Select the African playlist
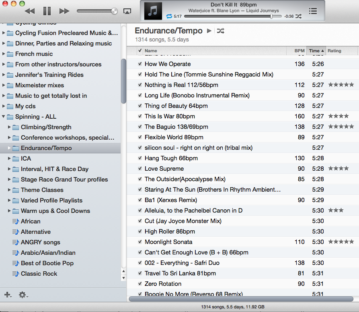Screen dimensions: 359x312 click(x=31, y=221)
